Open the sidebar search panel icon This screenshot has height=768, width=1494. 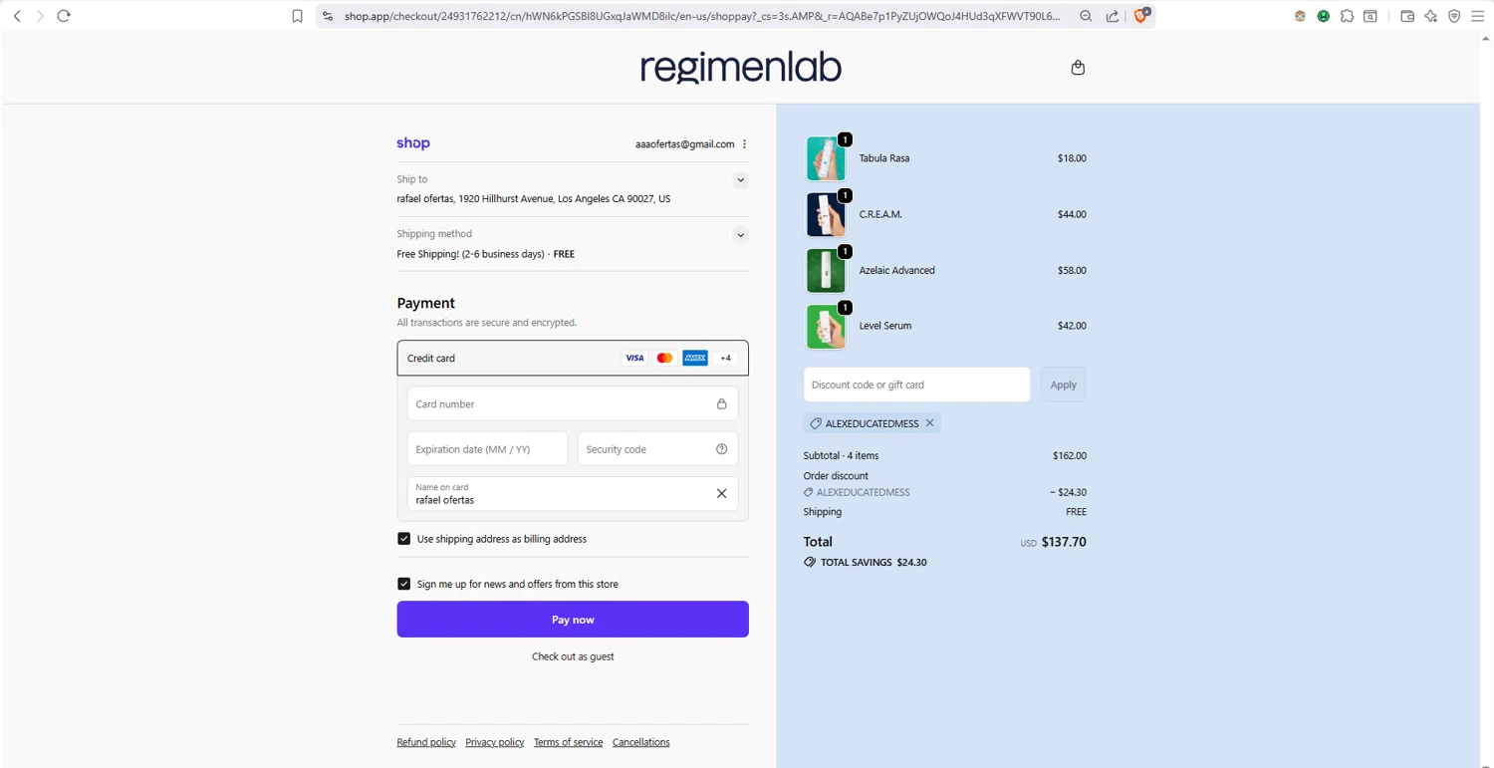[1370, 16]
